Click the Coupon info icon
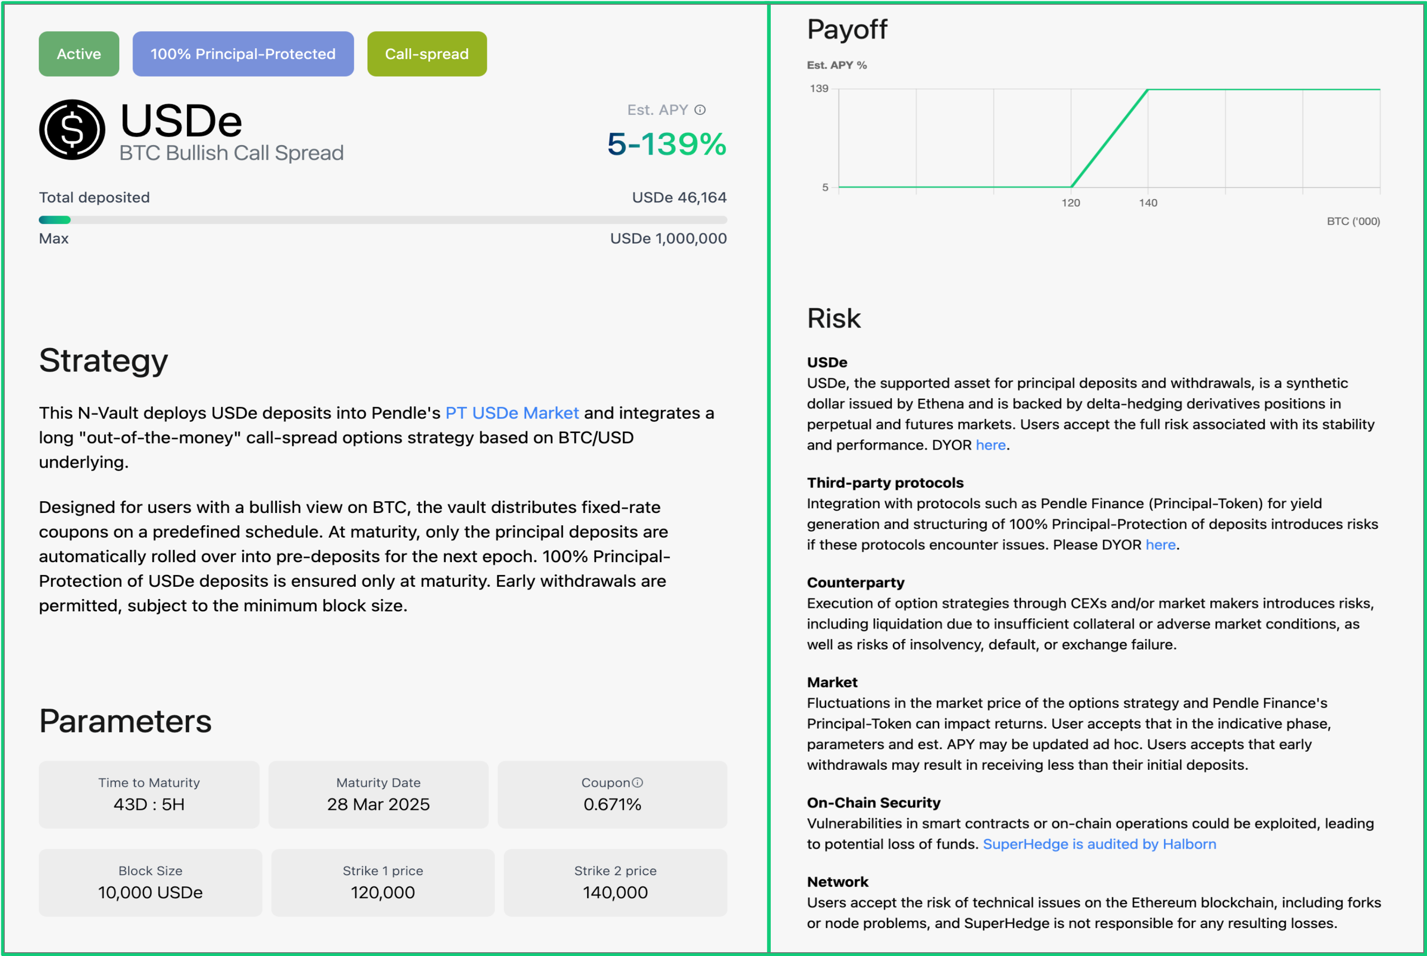This screenshot has width=1427, height=956. [x=637, y=782]
